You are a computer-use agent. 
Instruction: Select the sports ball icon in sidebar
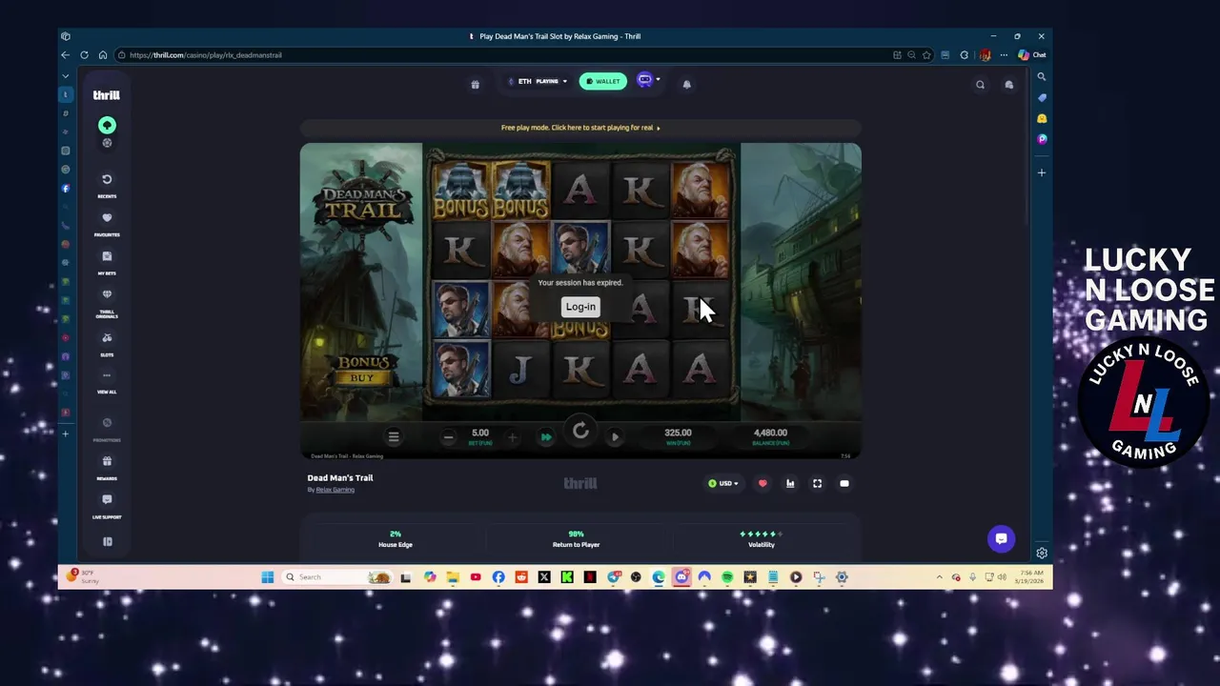(107, 143)
